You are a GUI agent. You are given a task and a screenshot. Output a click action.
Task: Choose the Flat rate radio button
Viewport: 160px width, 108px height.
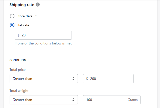[12, 25]
